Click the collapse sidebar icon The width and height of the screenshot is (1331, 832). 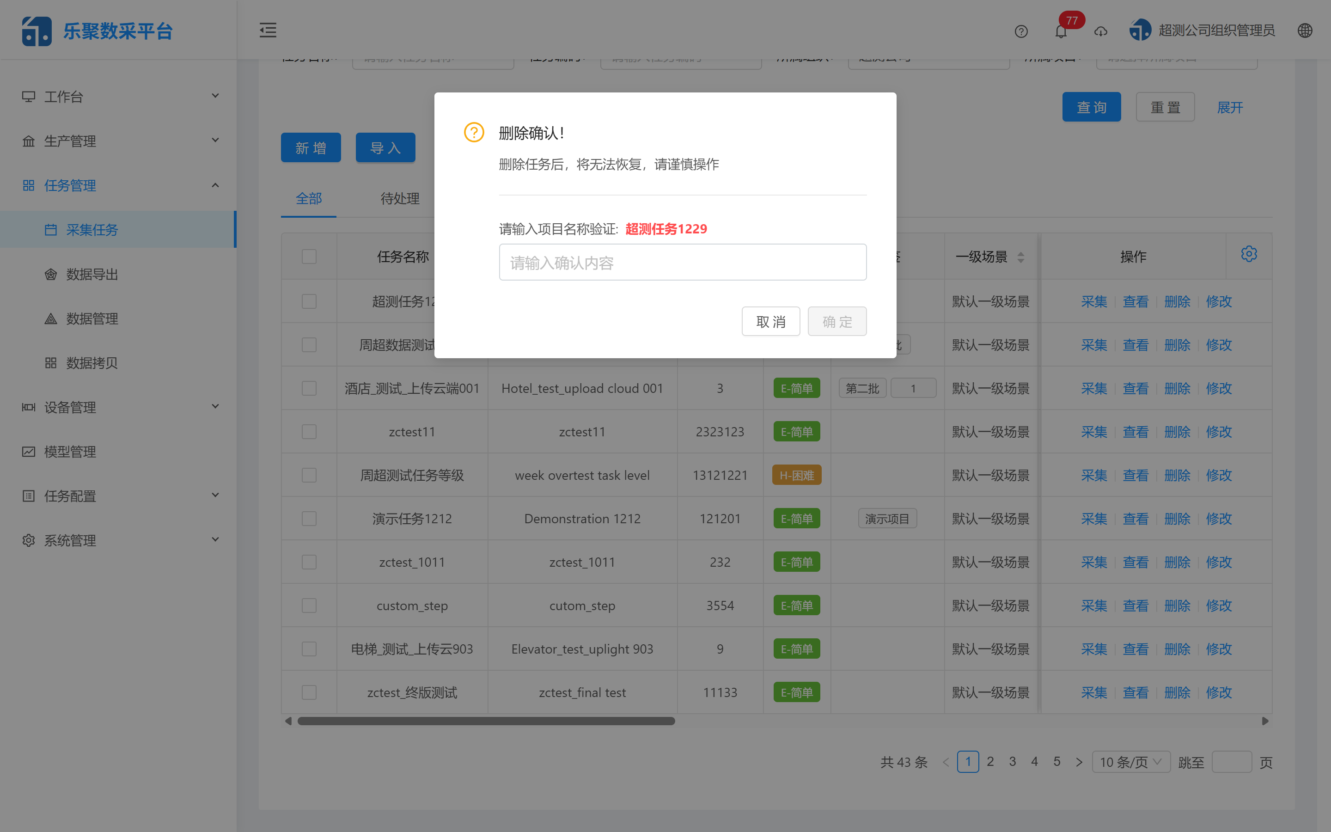click(268, 30)
